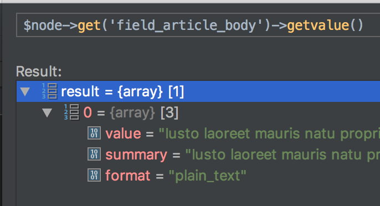Select the result = {array} [1] row
This screenshot has width=380, height=206.
click(x=198, y=91)
